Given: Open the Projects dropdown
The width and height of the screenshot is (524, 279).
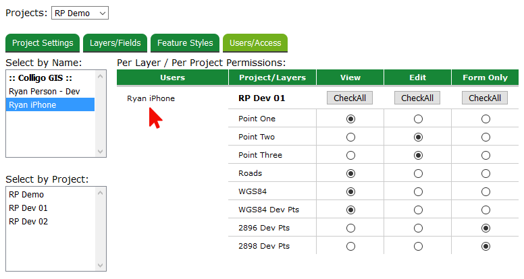Looking at the screenshot, I should tap(80, 13).
